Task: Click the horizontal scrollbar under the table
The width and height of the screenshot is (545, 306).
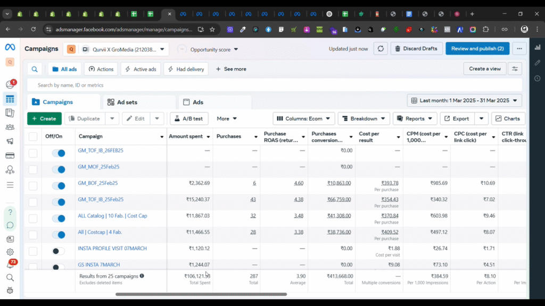Action: pos(201,294)
